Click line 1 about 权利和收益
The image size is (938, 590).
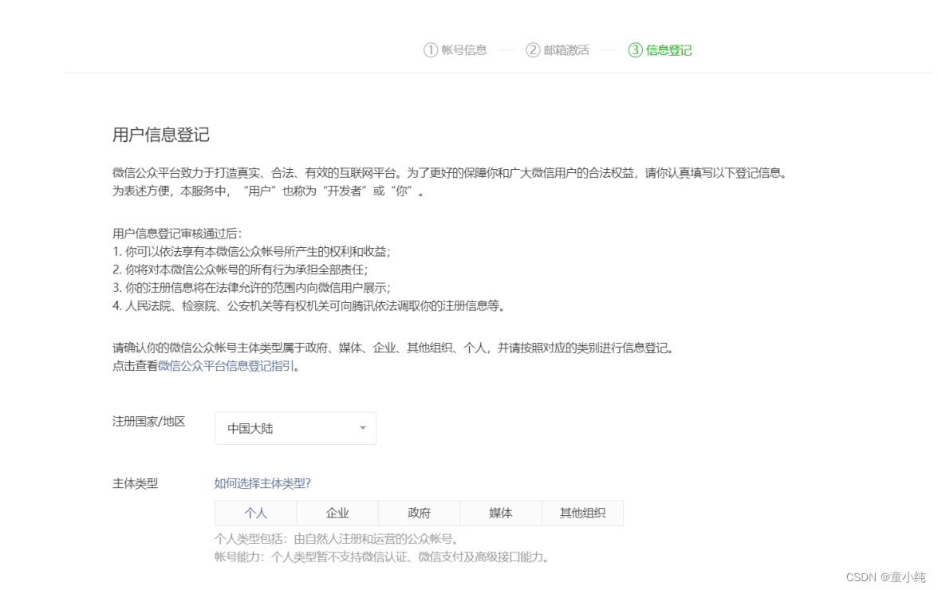coord(251,252)
